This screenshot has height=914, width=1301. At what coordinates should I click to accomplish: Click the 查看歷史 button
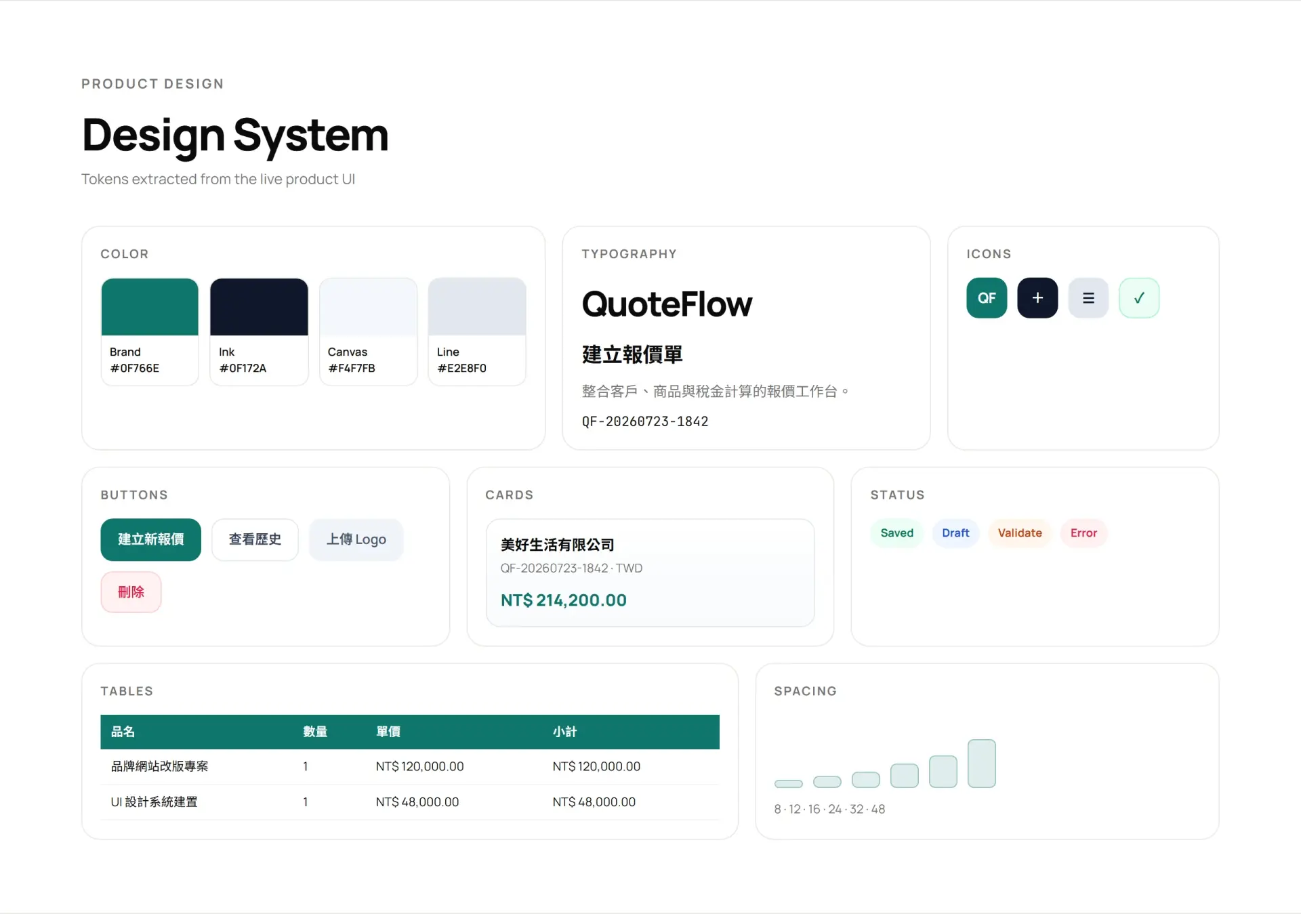(x=255, y=539)
